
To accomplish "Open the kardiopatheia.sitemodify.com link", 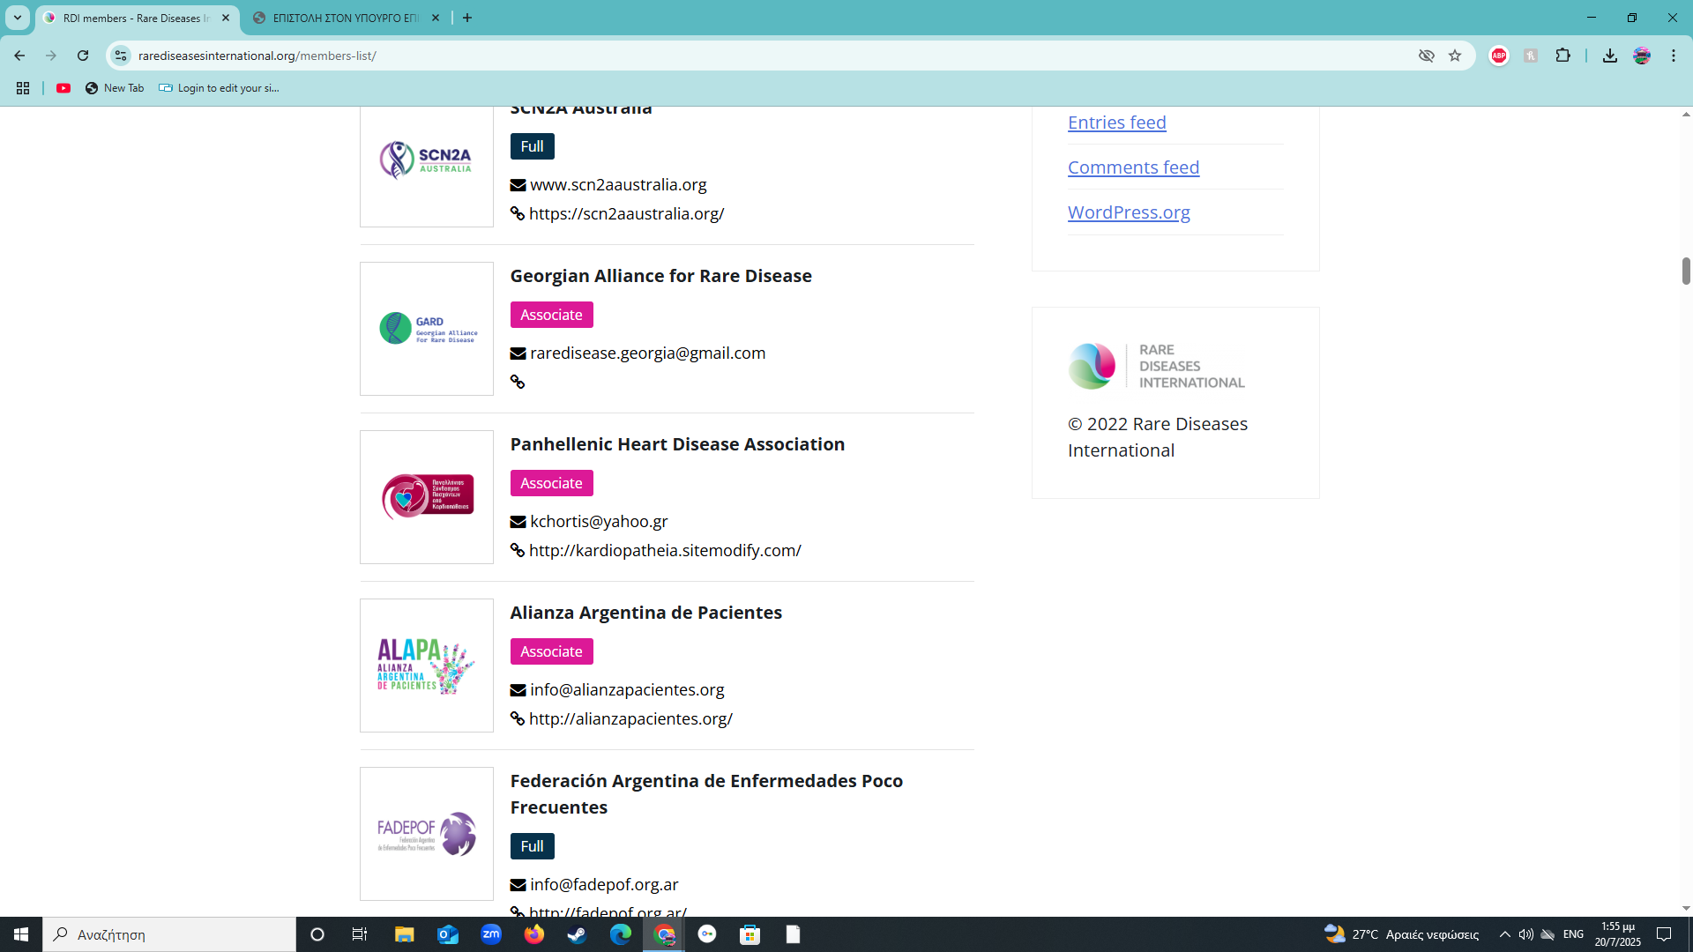I will click(665, 551).
